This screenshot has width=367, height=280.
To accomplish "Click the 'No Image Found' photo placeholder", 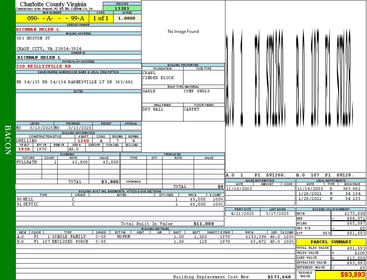I will coord(183,31).
